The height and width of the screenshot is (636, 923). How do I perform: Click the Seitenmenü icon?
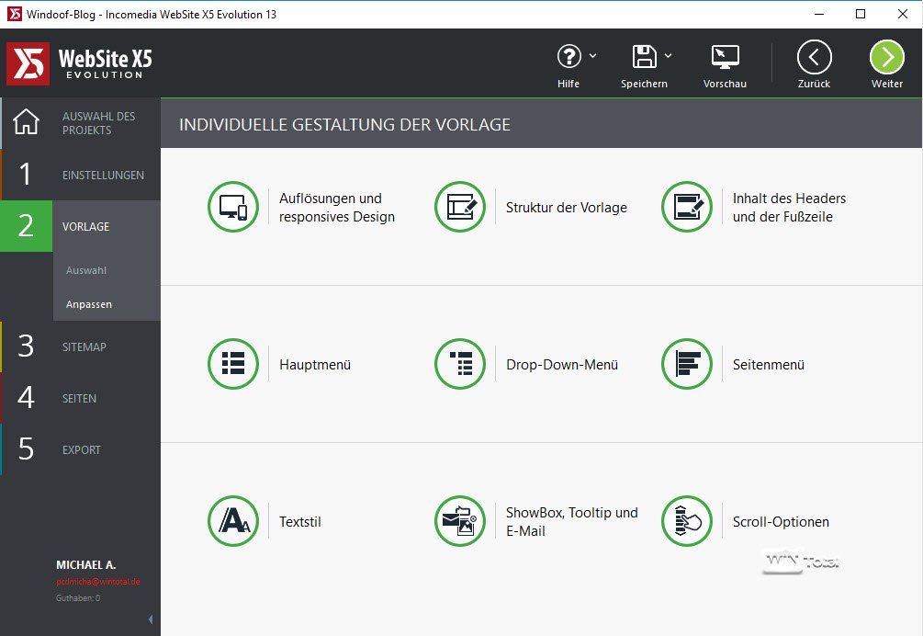pyautogui.click(x=686, y=364)
